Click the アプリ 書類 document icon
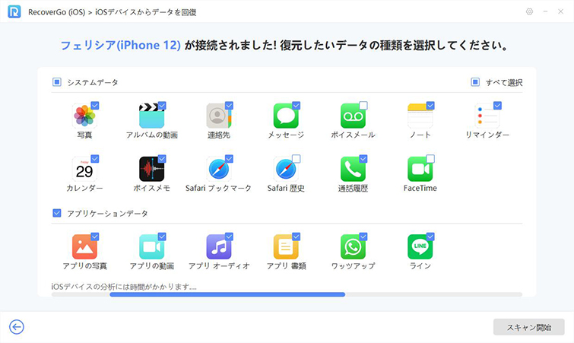This screenshot has width=574, height=343. (286, 246)
